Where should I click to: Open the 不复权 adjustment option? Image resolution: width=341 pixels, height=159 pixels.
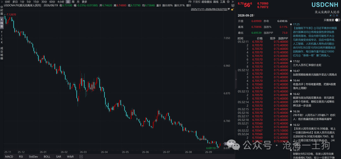(197, 2)
